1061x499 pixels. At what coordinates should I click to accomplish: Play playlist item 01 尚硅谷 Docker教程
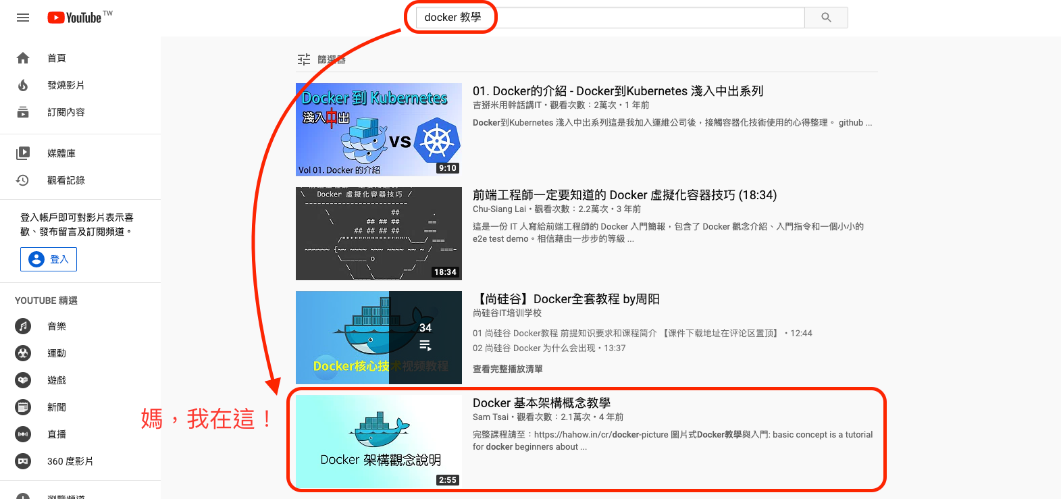coord(642,333)
